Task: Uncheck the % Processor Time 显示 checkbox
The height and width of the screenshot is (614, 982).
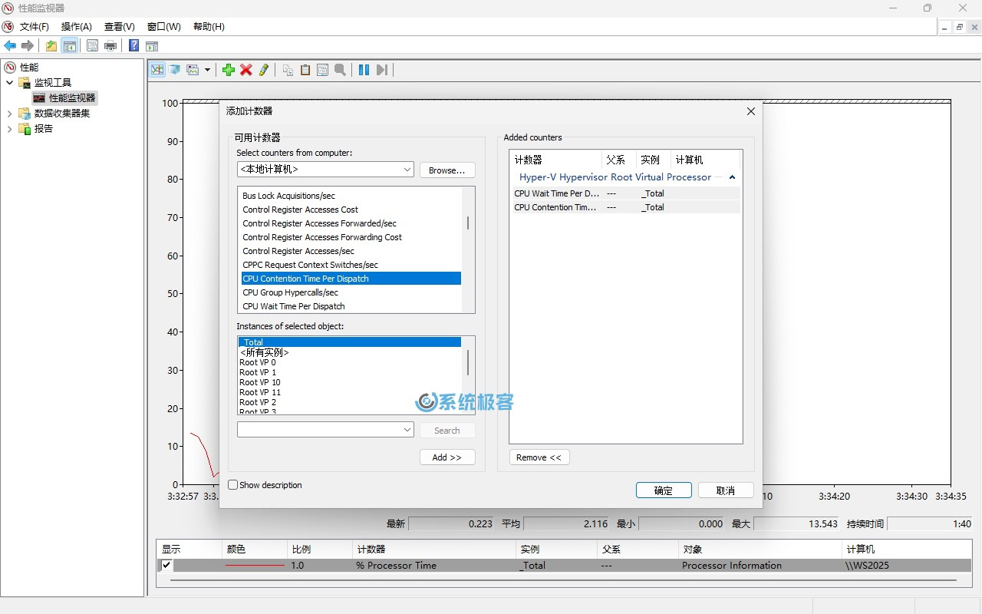Action: 166,565
